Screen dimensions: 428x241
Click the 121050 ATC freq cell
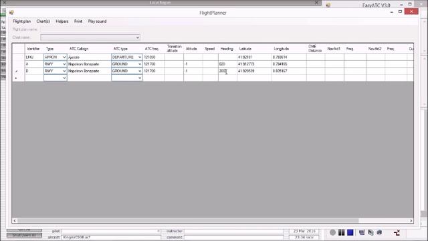(x=154, y=57)
